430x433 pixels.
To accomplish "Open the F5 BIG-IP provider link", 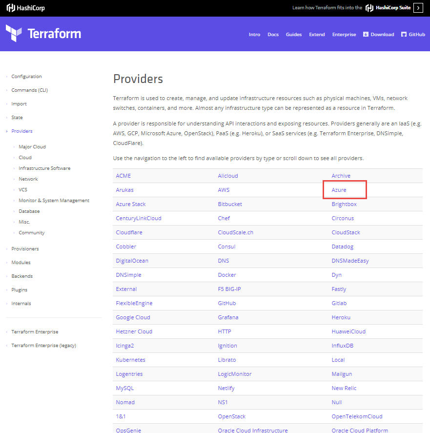I will click(x=229, y=289).
